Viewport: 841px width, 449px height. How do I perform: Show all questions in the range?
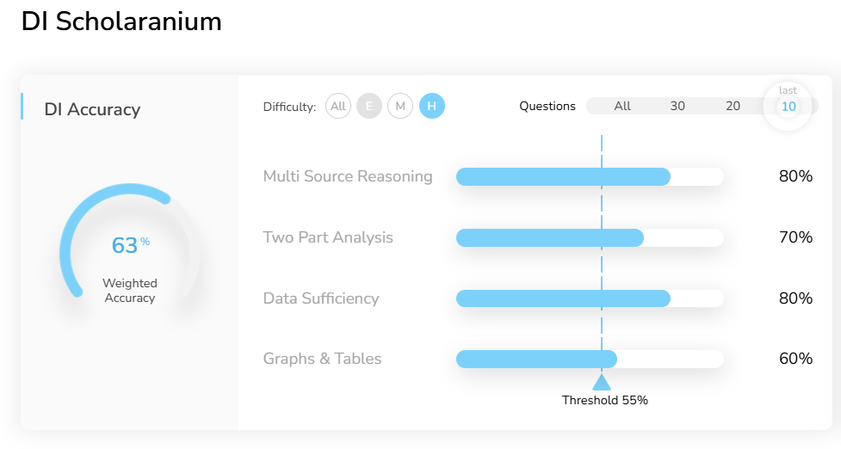tap(622, 107)
